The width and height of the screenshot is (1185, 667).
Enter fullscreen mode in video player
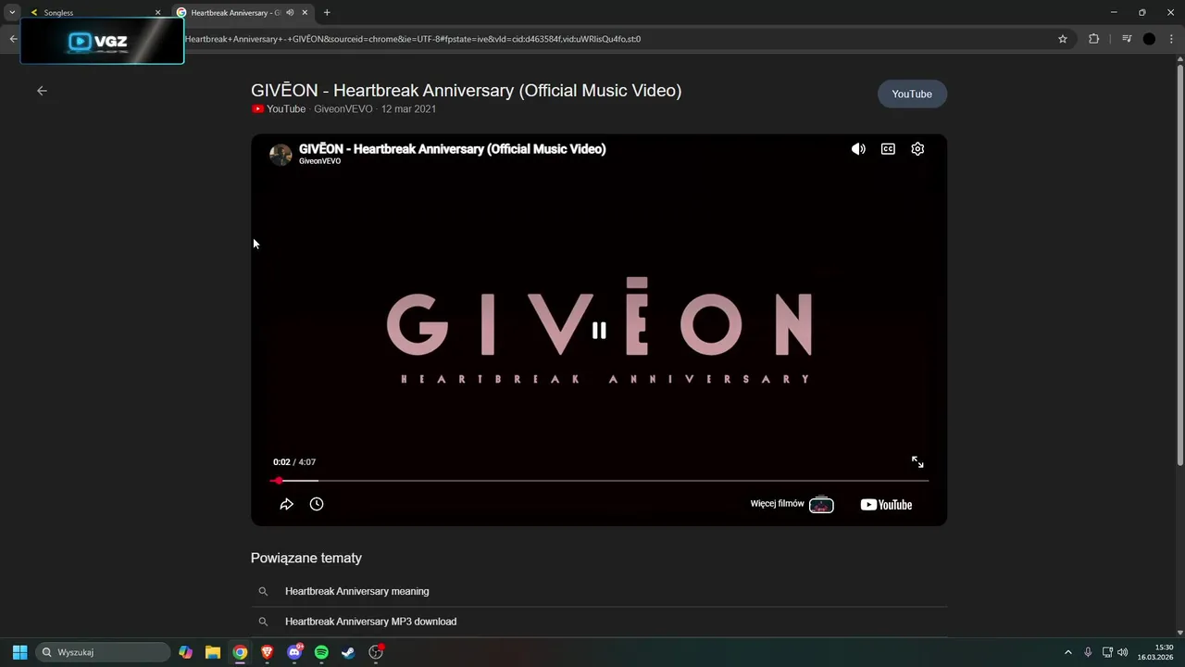click(x=917, y=461)
